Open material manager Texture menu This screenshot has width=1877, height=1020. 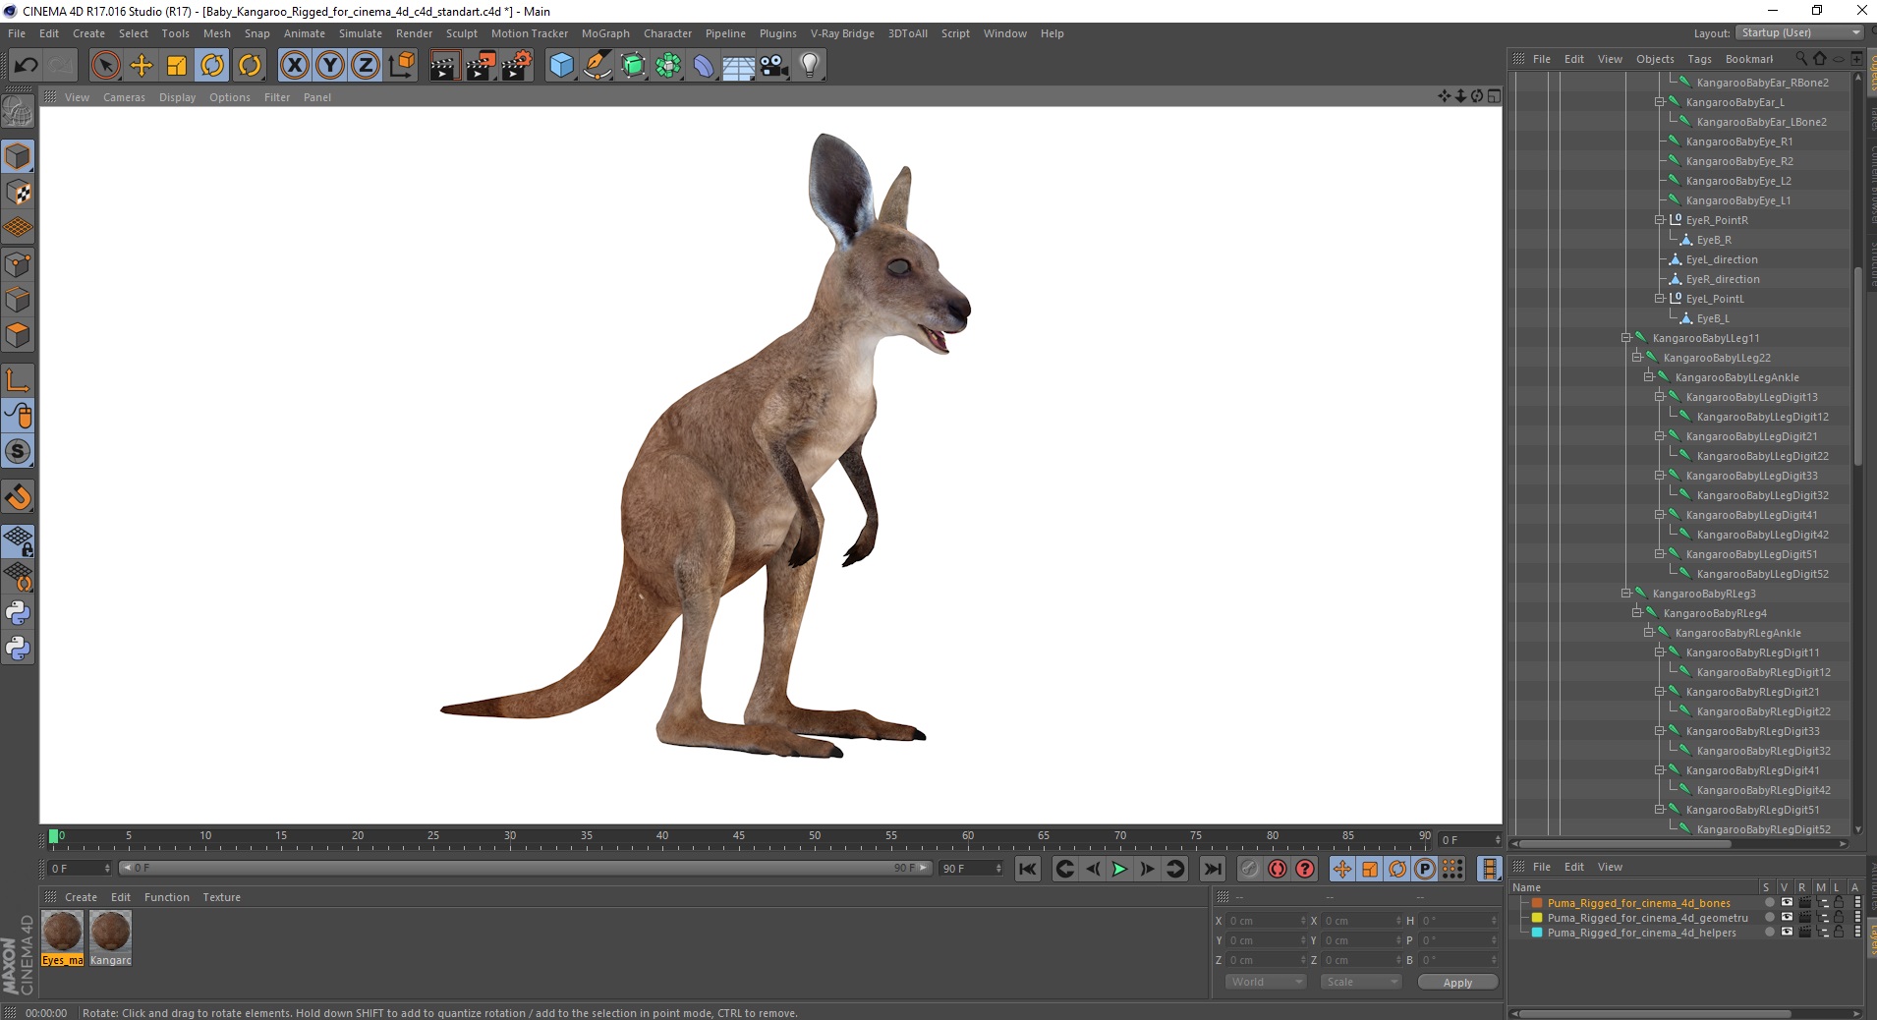(x=221, y=897)
